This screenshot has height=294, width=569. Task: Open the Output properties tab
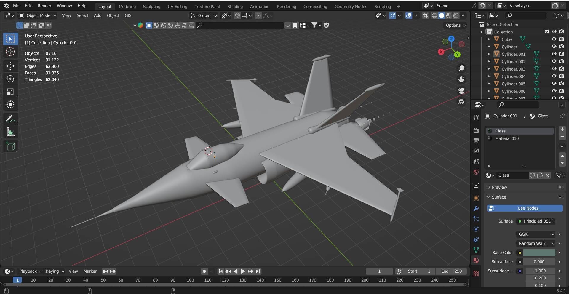point(476,141)
